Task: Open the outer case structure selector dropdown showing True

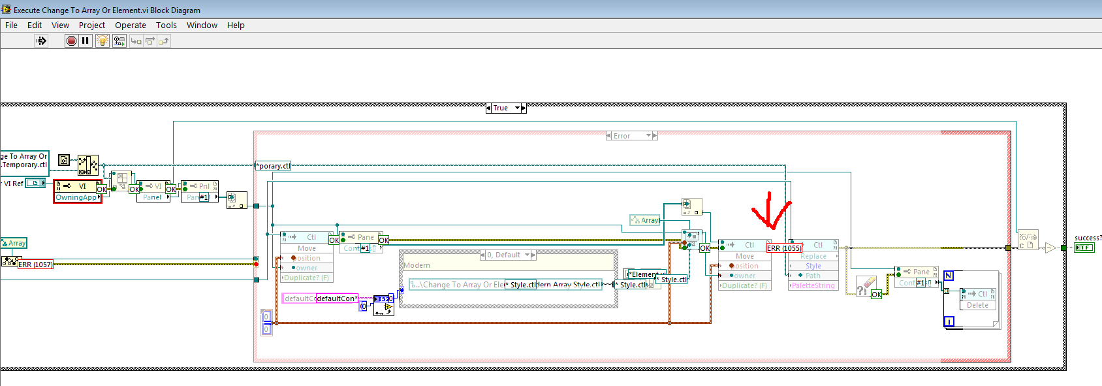Action: tap(506, 108)
